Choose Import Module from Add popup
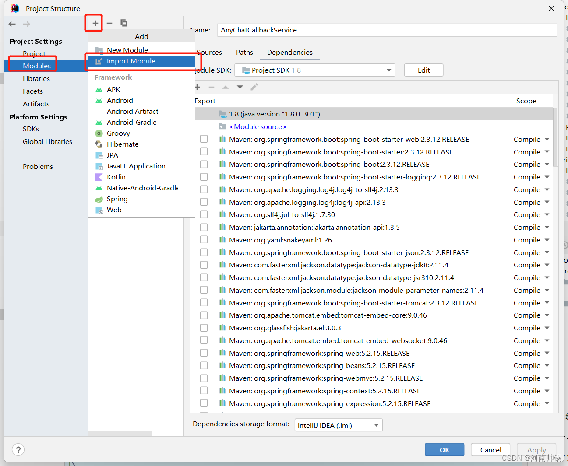Screen dimensions: 568x466 [141, 61]
